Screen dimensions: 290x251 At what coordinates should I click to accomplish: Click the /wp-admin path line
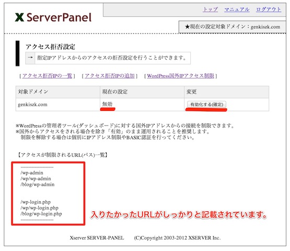tap(32, 173)
